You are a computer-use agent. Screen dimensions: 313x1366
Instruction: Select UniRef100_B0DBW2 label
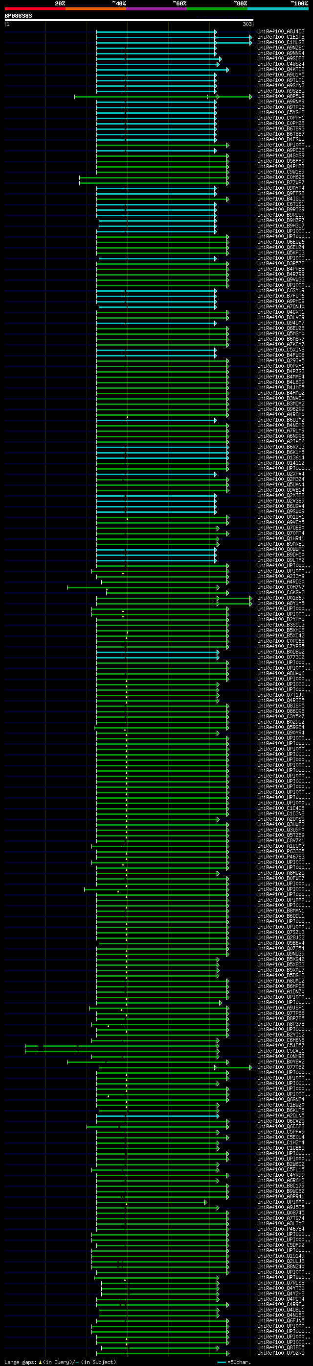281,652
